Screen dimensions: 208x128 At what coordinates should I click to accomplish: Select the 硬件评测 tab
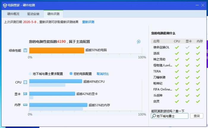point(53,14)
